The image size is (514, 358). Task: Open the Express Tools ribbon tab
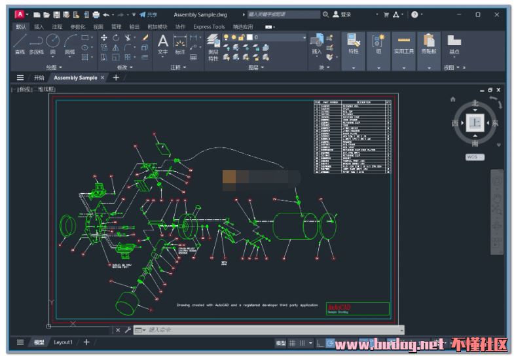coord(209,27)
